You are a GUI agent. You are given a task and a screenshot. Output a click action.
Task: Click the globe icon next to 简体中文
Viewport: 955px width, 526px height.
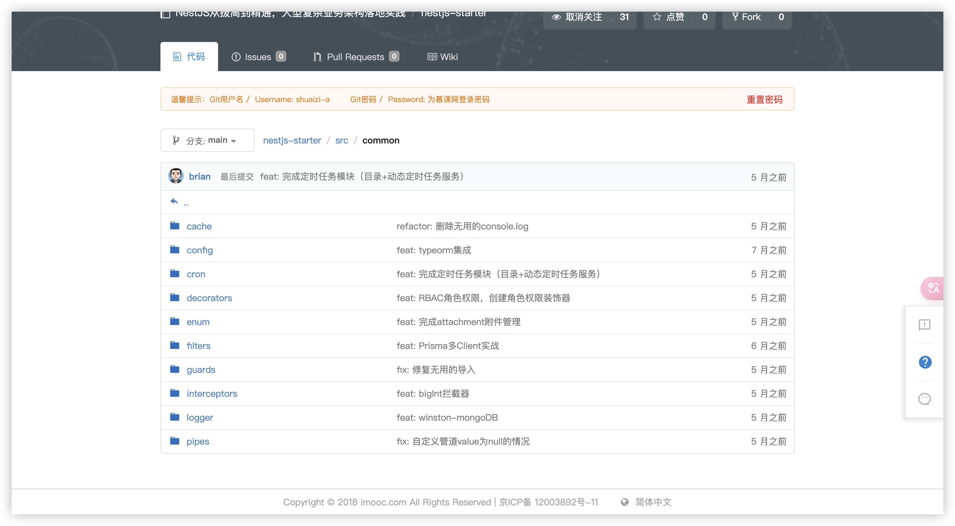pyautogui.click(x=625, y=502)
